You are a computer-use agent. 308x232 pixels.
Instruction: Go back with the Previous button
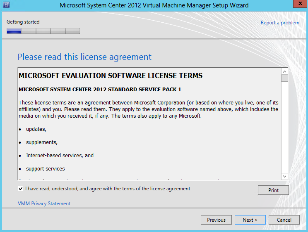(x=216, y=220)
